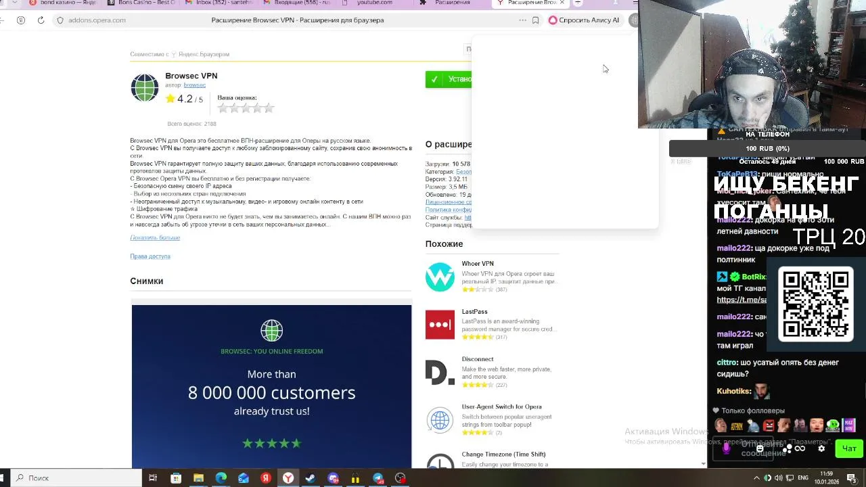Open the Mail app from the taskbar
The image size is (866, 487).
click(244, 478)
